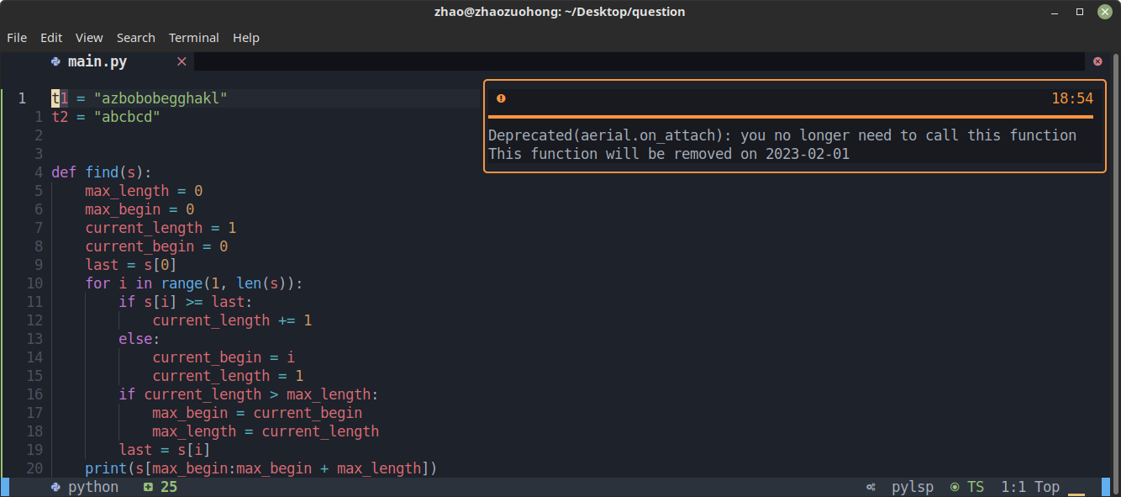1121x497 pixels.
Task: Click the 'removed on 2023-02-01' notification line
Action: pyautogui.click(x=669, y=154)
